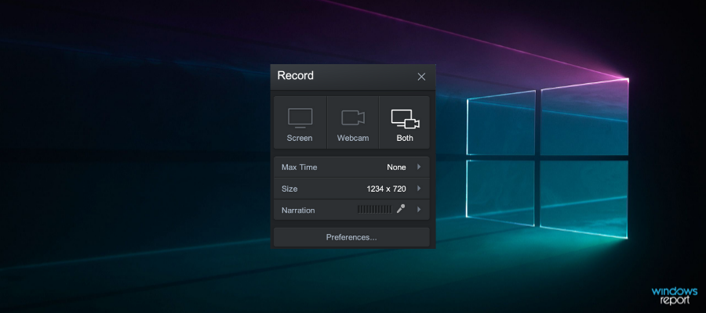
Task: Click the Max Time value None
Action: (x=396, y=167)
